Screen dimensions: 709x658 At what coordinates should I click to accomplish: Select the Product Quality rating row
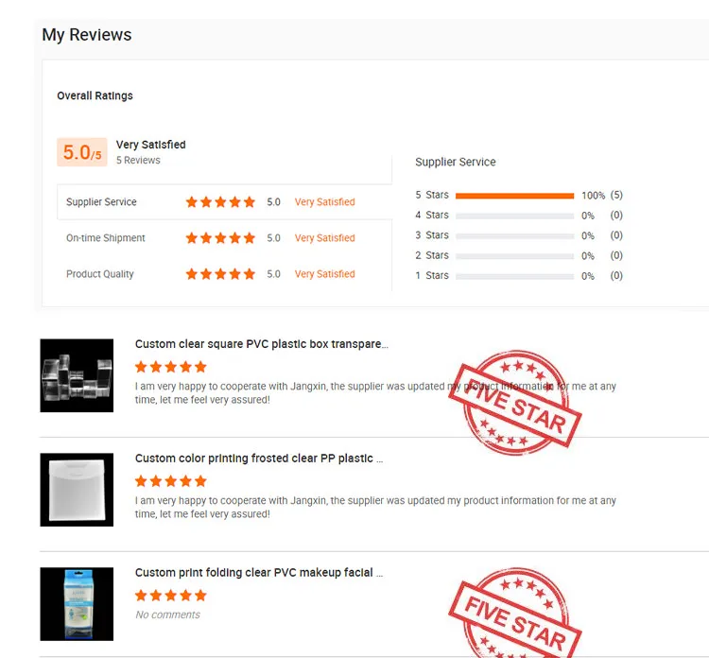pos(224,274)
